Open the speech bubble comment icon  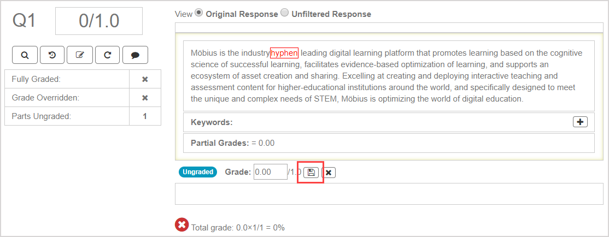click(135, 55)
